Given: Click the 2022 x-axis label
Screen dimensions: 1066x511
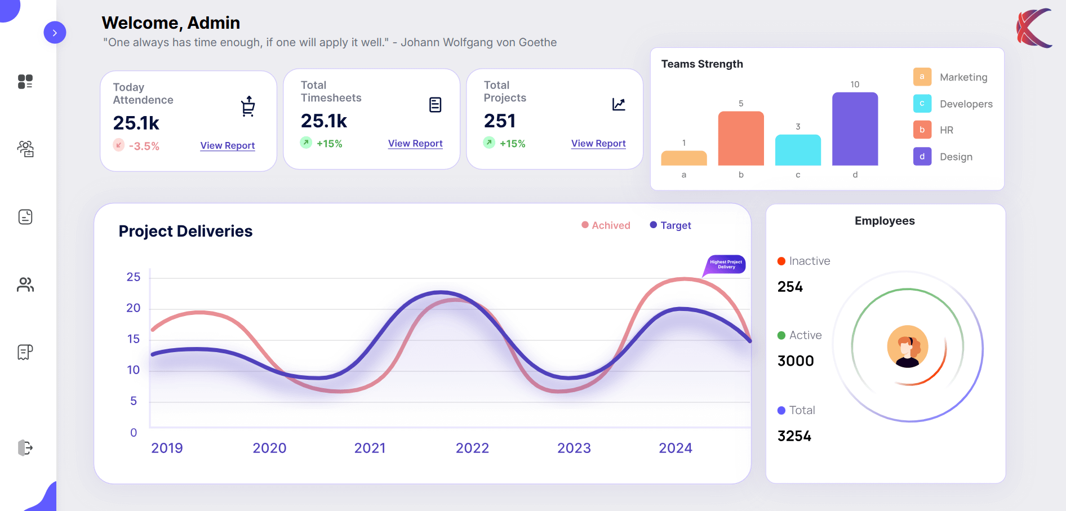Looking at the screenshot, I should [x=472, y=448].
